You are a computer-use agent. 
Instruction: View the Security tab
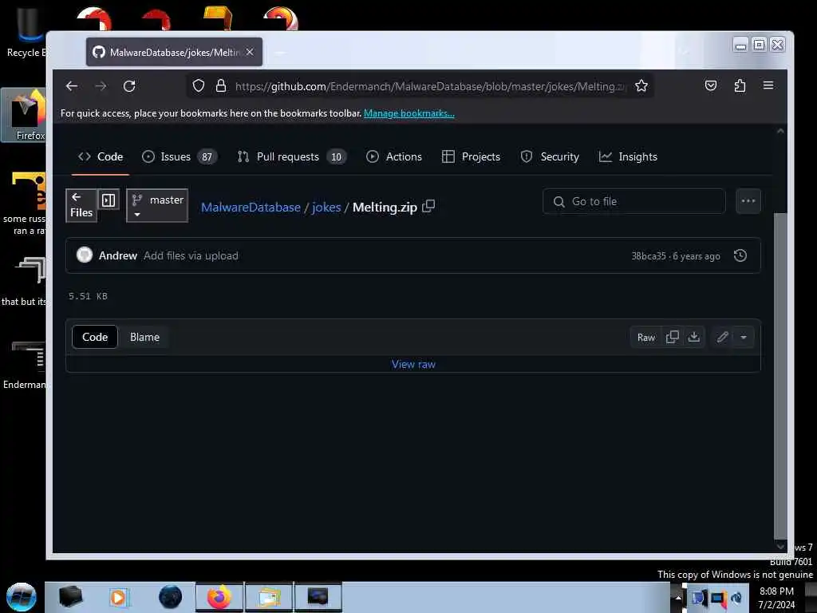[x=550, y=156]
